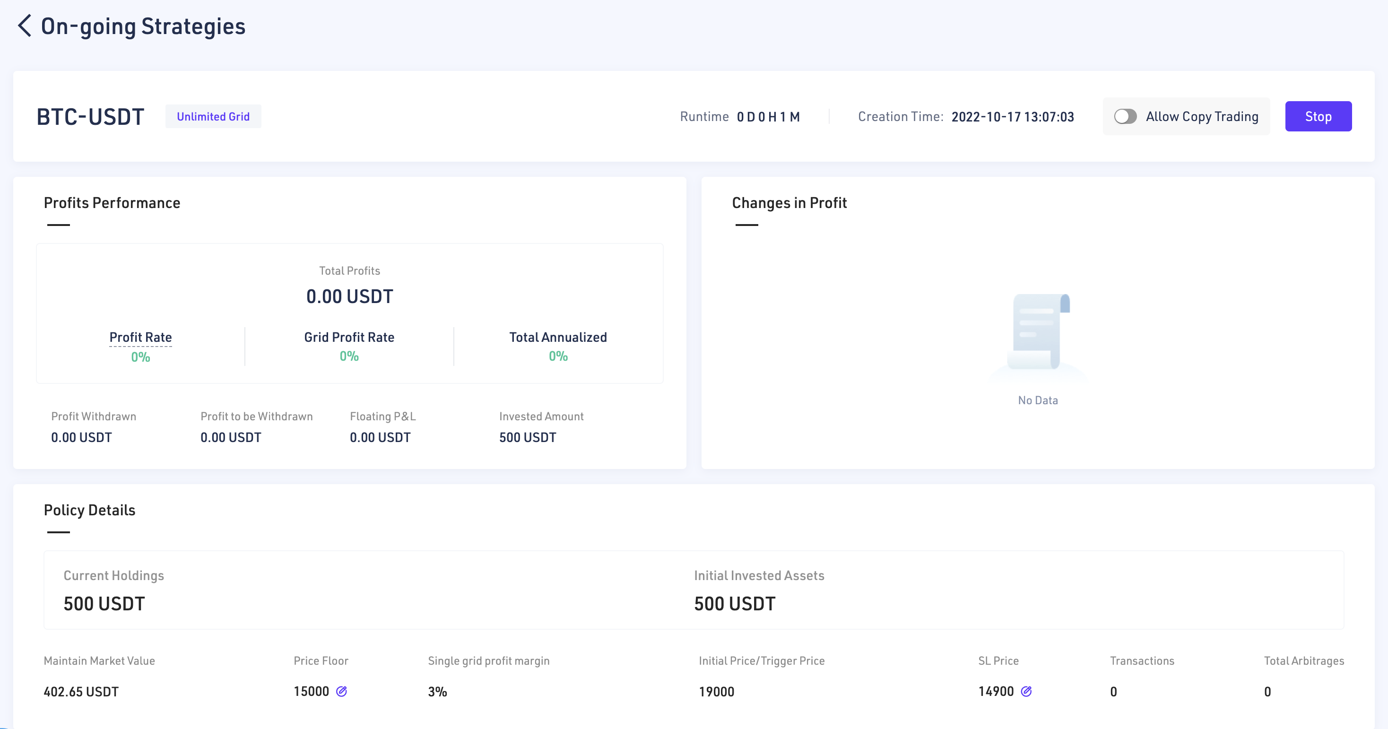Click the Single grid profit margin 3%
Image resolution: width=1388 pixels, height=729 pixels.
click(437, 692)
